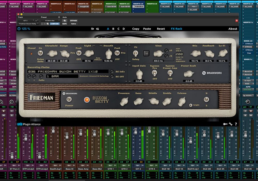
Task: Open the preset name dropdown
Action: pos(50,21)
